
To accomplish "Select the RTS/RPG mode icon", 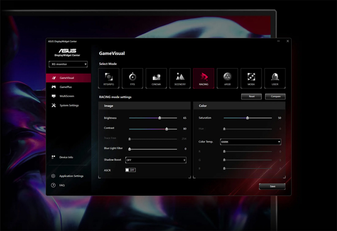I will pos(109,78).
